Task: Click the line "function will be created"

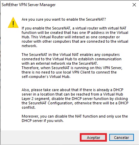Action: point(75,33)
